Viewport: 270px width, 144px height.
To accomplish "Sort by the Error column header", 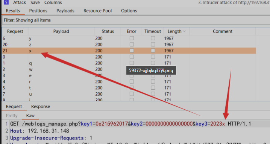I will [131, 31].
